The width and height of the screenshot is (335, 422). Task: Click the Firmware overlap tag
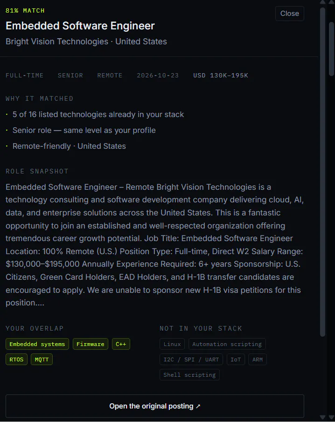(90, 344)
